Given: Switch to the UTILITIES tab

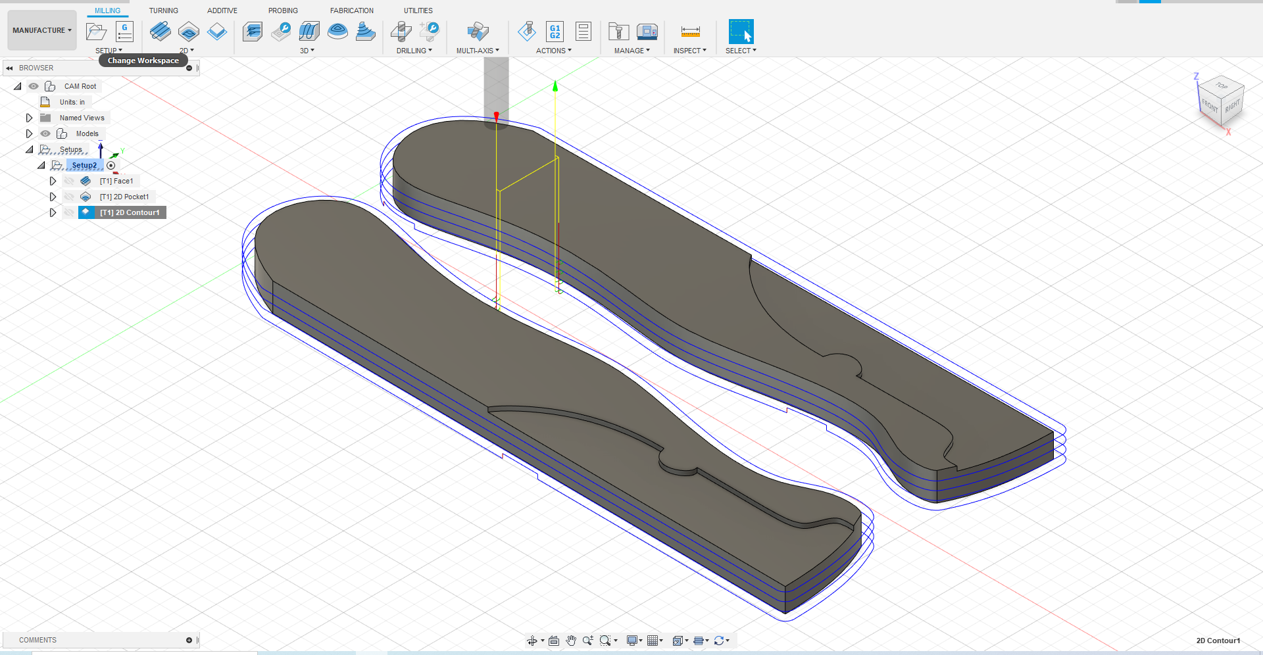Looking at the screenshot, I should (x=418, y=11).
